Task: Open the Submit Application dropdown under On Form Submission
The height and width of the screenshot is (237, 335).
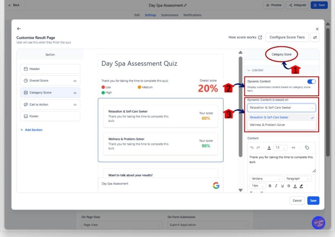Action: click(208, 225)
